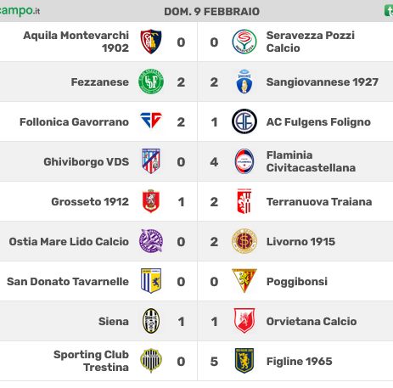Open the green Fezzanese club badge
393x388 pixels.
(x=151, y=82)
